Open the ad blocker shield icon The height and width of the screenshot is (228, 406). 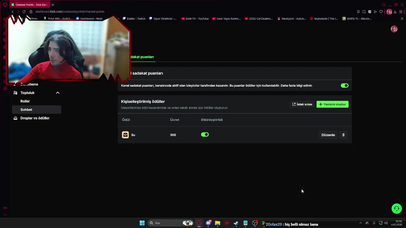pos(370,12)
